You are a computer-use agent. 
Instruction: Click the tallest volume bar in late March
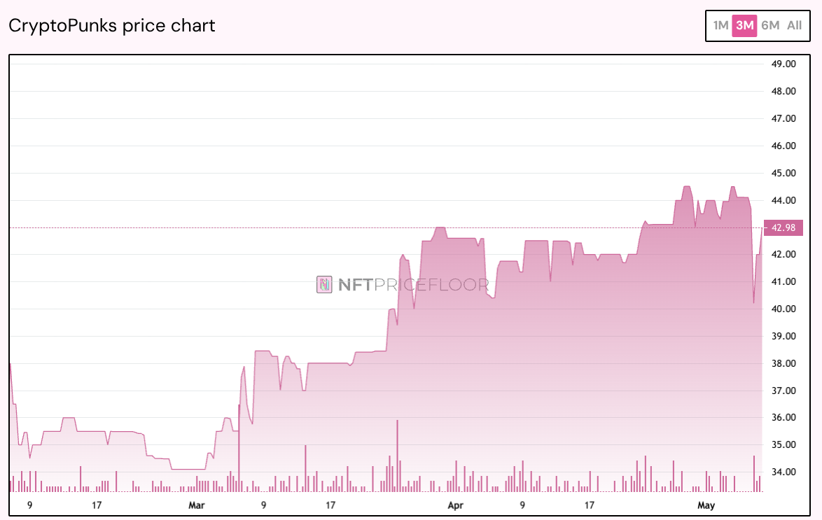pyautogui.click(x=398, y=456)
